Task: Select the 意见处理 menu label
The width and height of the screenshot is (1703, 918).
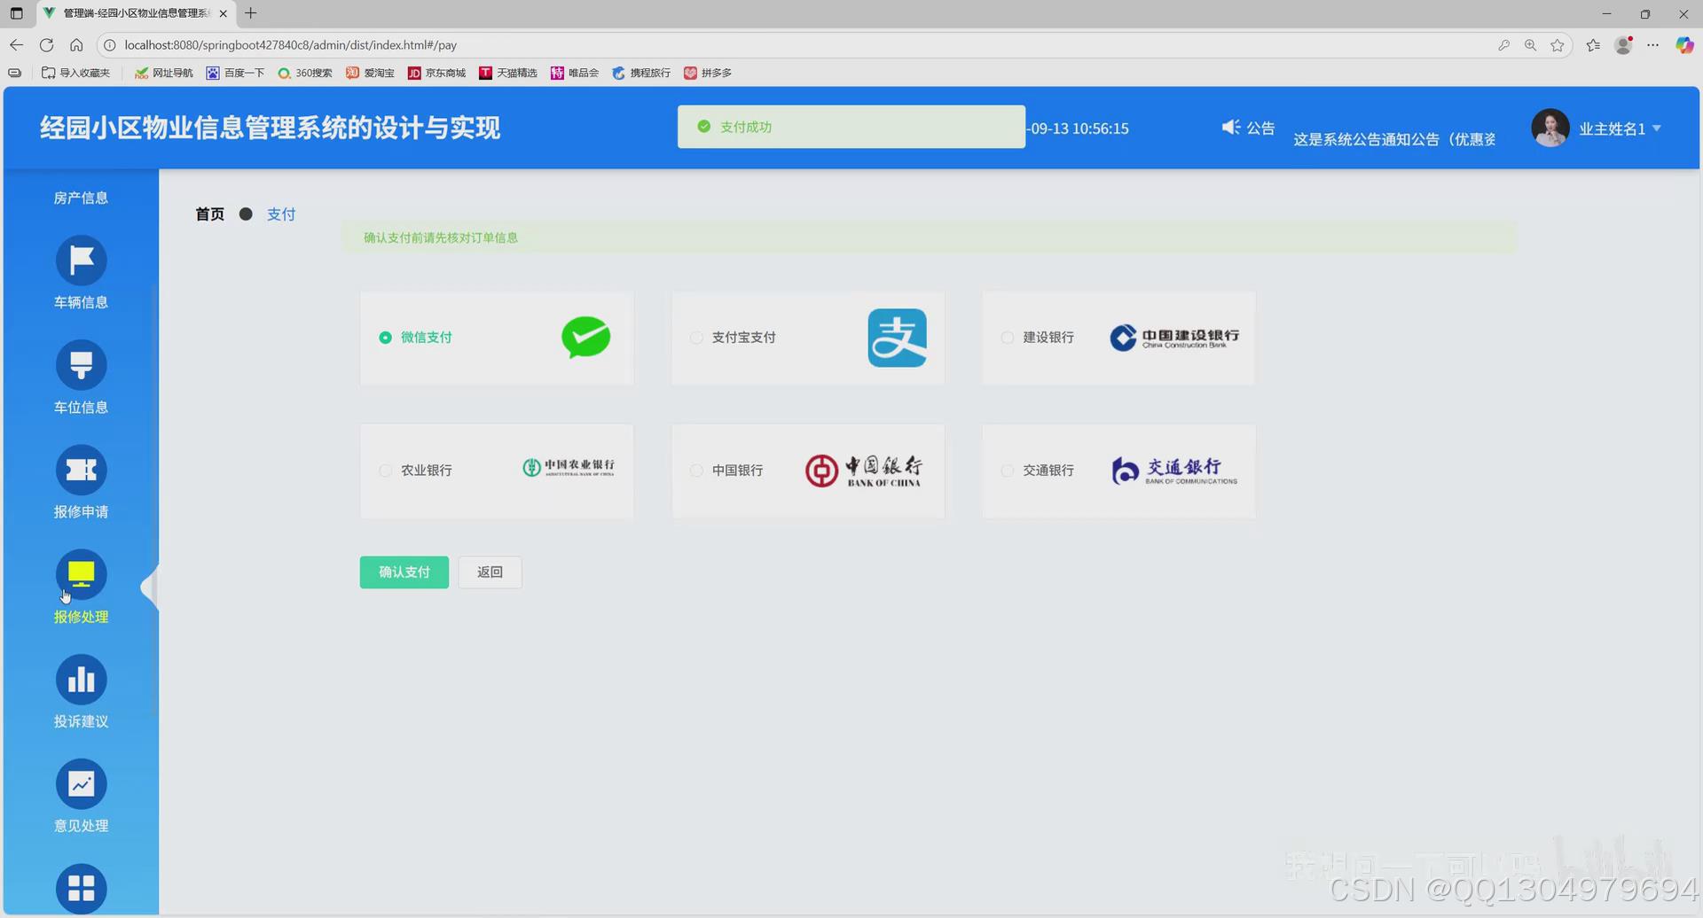Action: pyautogui.click(x=81, y=826)
